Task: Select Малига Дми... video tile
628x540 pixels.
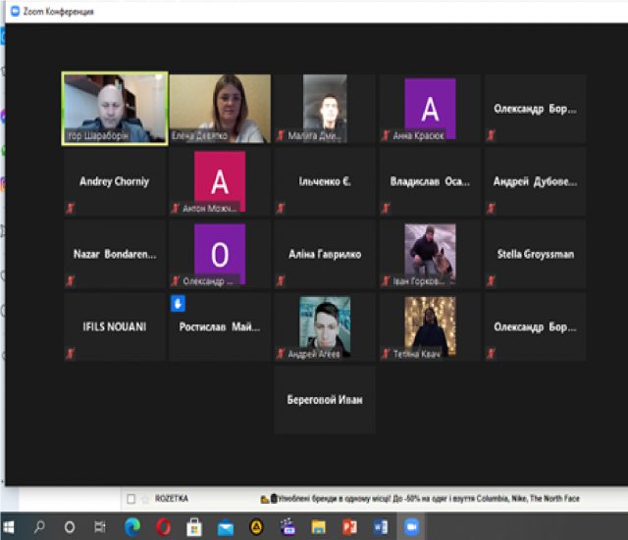Action: (325, 109)
